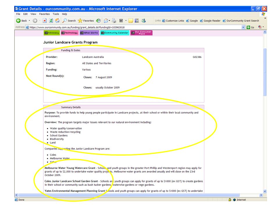The image size is (279, 209).
Task: Open the Back history dropdown arrow
Action: (29, 21)
